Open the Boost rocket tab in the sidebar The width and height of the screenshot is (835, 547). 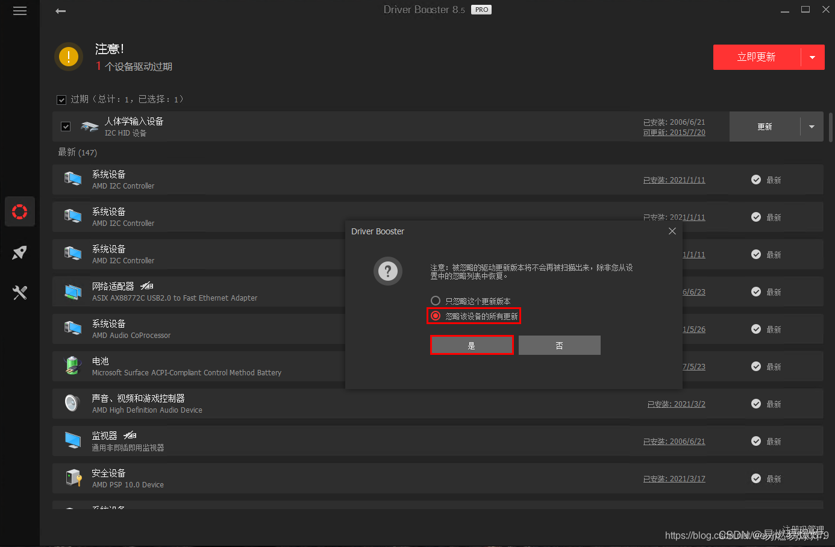point(20,252)
